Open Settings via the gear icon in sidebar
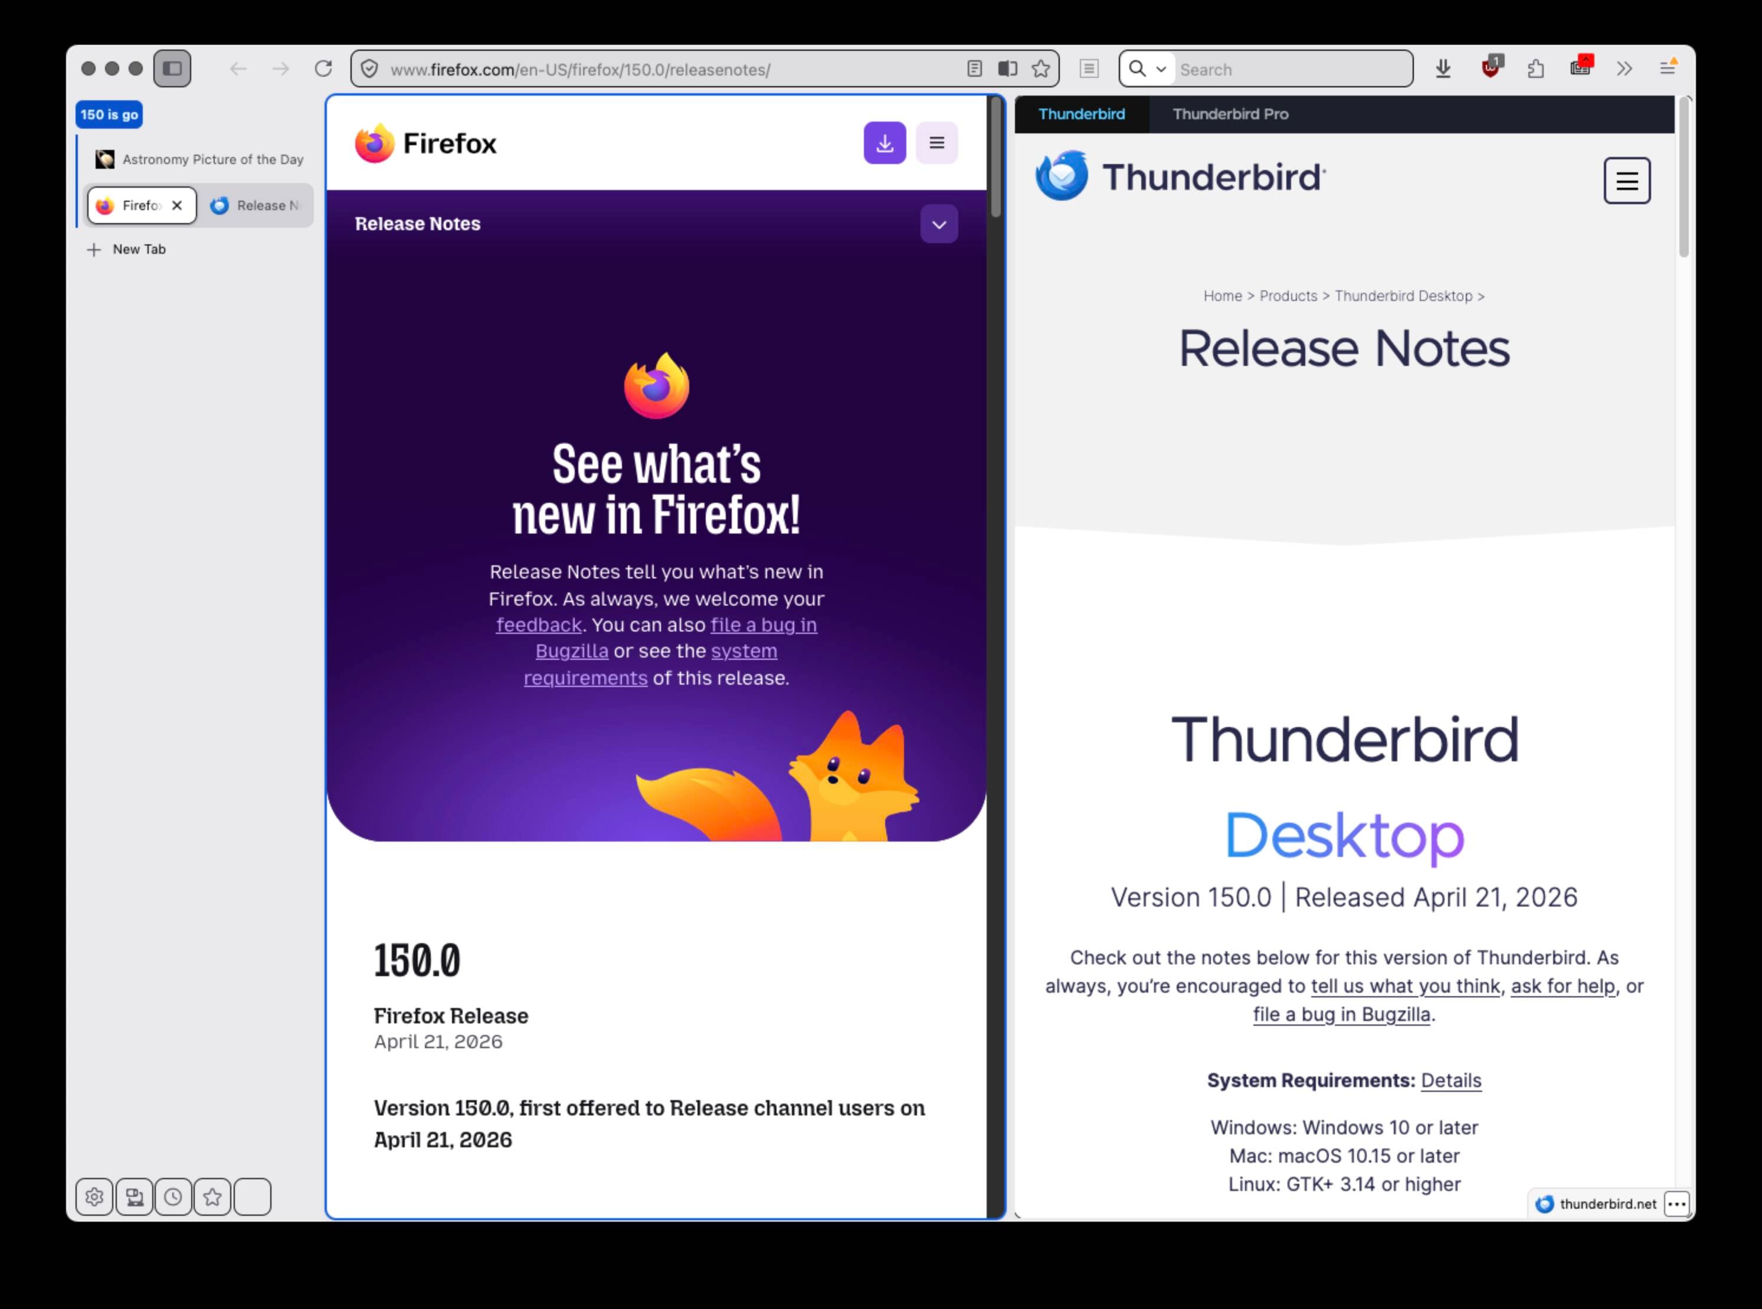The width and height of the screenshot is (1762, 1309). (x=94, y=1197)
